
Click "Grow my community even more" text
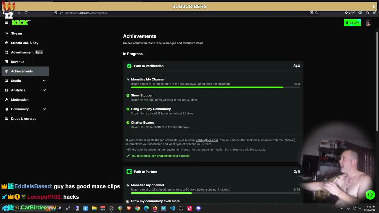pyautogui.click(x=155, y=201)
